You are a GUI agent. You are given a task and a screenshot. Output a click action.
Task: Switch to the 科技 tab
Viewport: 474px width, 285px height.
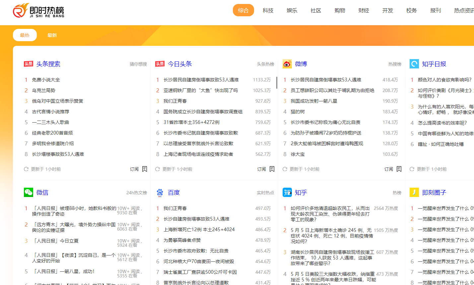[x=268, y=10]
